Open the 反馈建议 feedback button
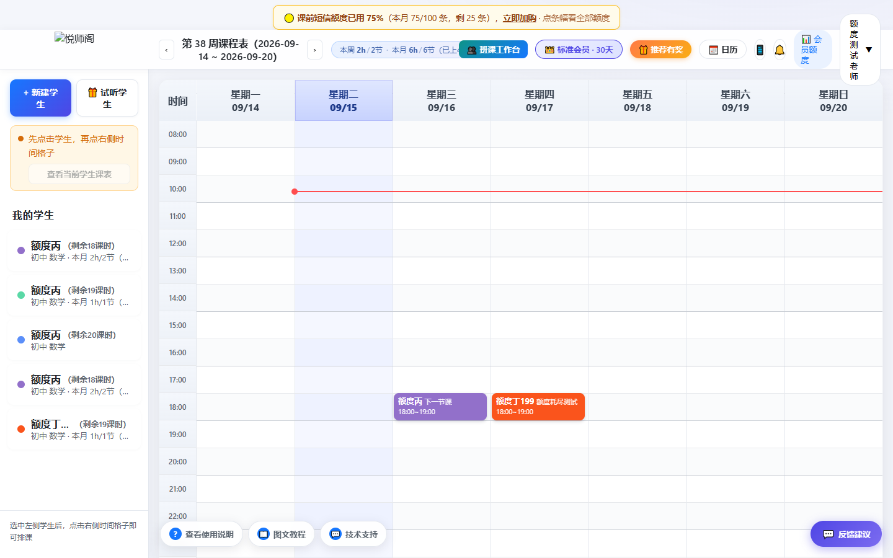The width and height of the screenshot is (893, 558). click(846, 534)
